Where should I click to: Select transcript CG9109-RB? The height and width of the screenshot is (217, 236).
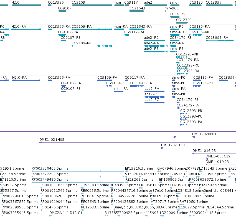tap(92, 46)
